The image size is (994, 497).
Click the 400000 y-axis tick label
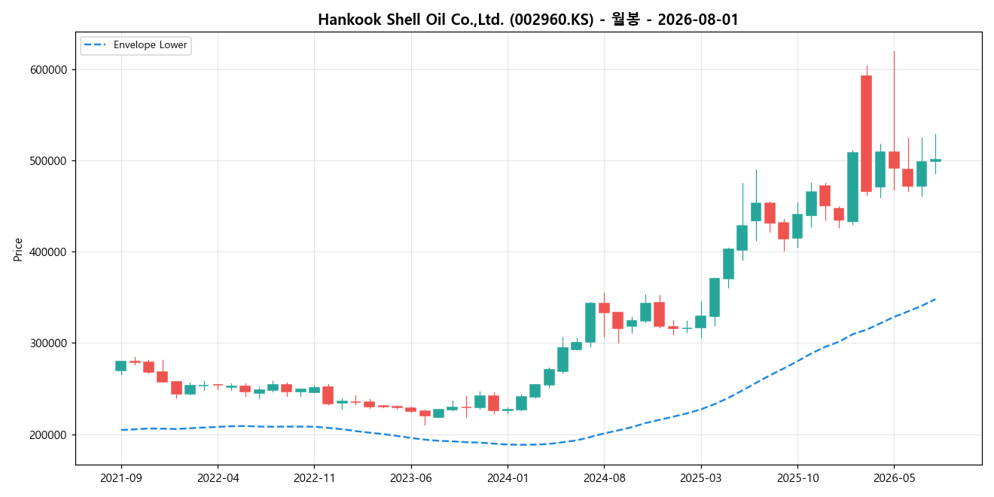point(47,252)
